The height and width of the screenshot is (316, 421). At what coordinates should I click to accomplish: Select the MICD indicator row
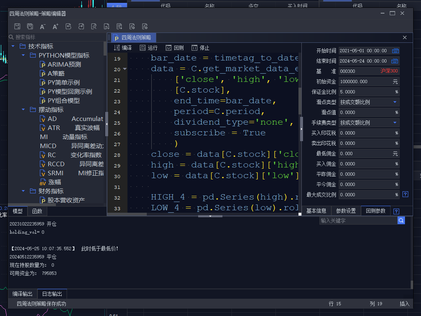72,146
